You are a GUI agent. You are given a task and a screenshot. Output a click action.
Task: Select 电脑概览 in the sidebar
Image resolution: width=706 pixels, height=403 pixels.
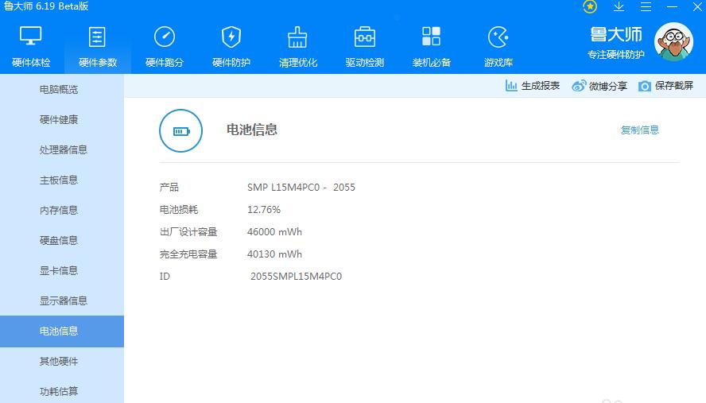coord(59,90)
